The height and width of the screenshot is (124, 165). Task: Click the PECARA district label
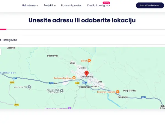(95, 87)
